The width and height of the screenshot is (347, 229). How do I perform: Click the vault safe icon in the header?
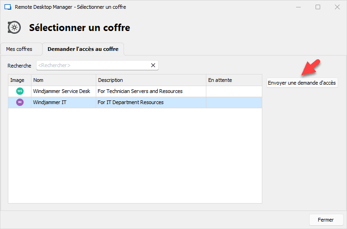[x=15, y=28]
